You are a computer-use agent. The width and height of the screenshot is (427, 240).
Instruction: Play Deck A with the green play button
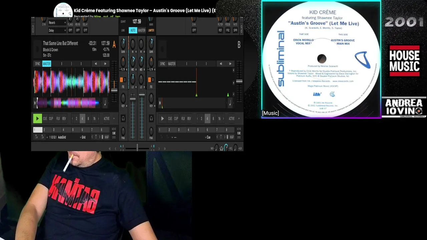(37, 118)
